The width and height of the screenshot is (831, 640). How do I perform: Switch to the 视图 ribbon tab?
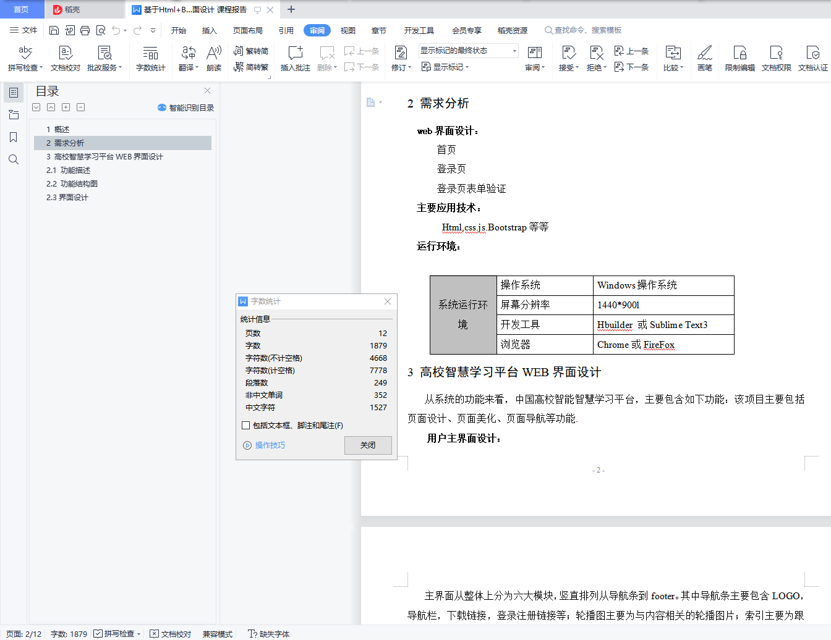[348, 30]
